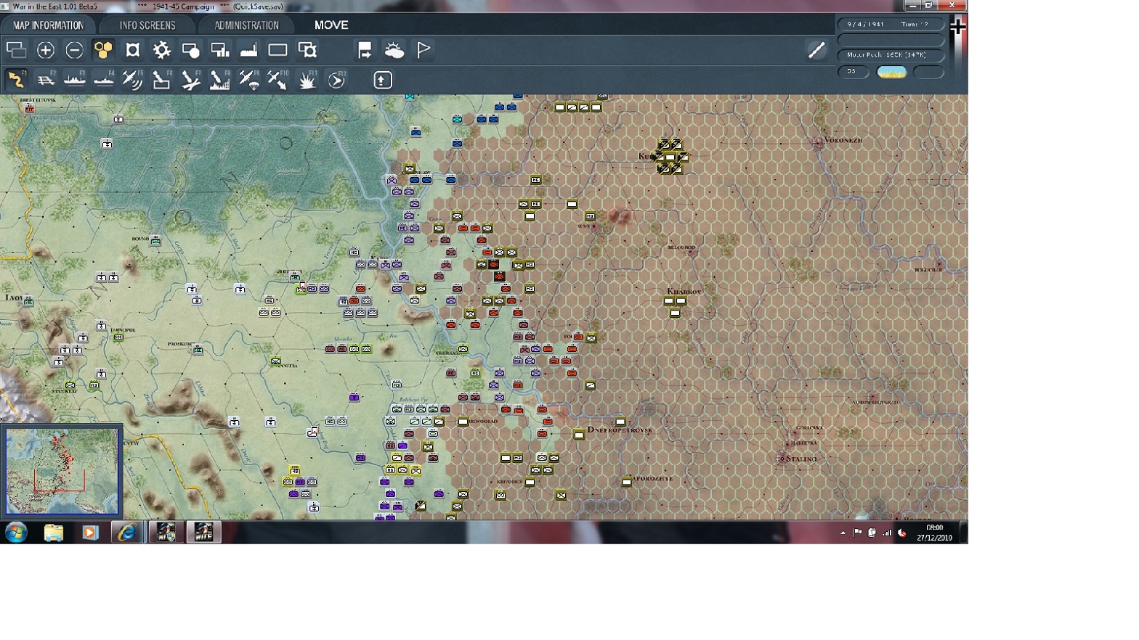Image resolution: width=1139 pixels, height=640 pixels.
Task: Click the blank pill under the date
Action: (x=891, y=40)
